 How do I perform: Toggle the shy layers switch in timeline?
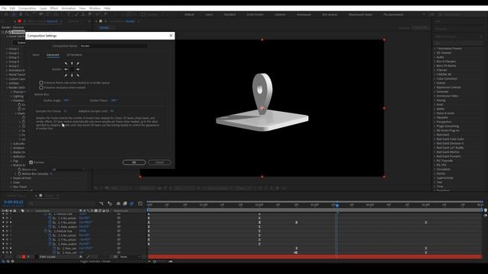tap(118, 203)
